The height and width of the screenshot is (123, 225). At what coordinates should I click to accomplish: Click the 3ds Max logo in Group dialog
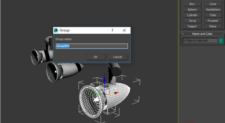[x=56, y=30]
